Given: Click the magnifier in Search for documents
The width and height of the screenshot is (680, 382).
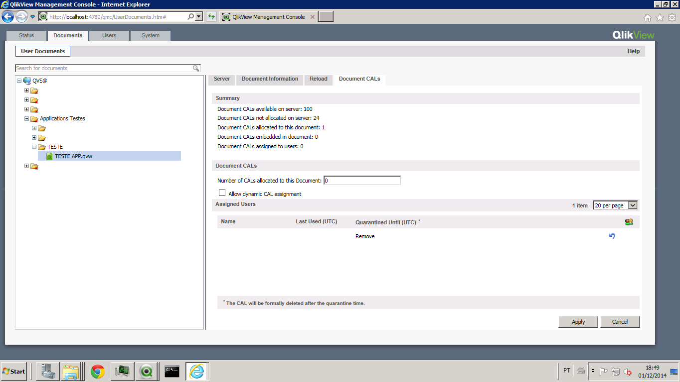Looking at the screenshot, I should 196,68.
